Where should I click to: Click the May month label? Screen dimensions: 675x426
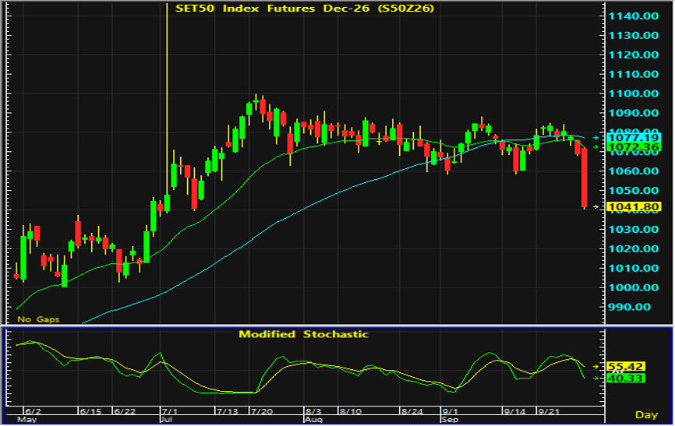coord(27,419)
